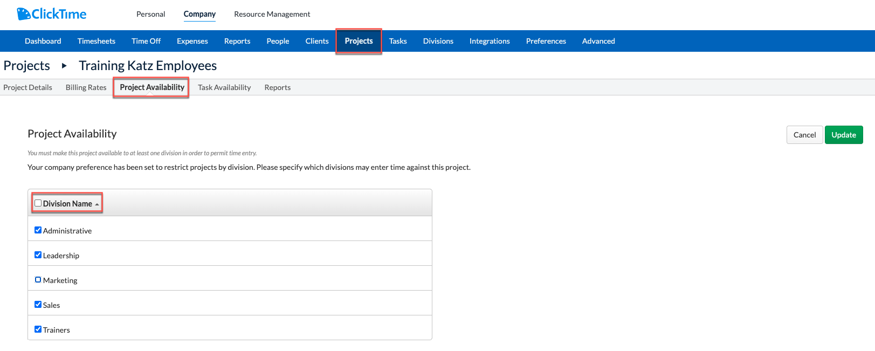Switch to the Personal section
This screenshot has width=875, height=351.
point(150,14)
